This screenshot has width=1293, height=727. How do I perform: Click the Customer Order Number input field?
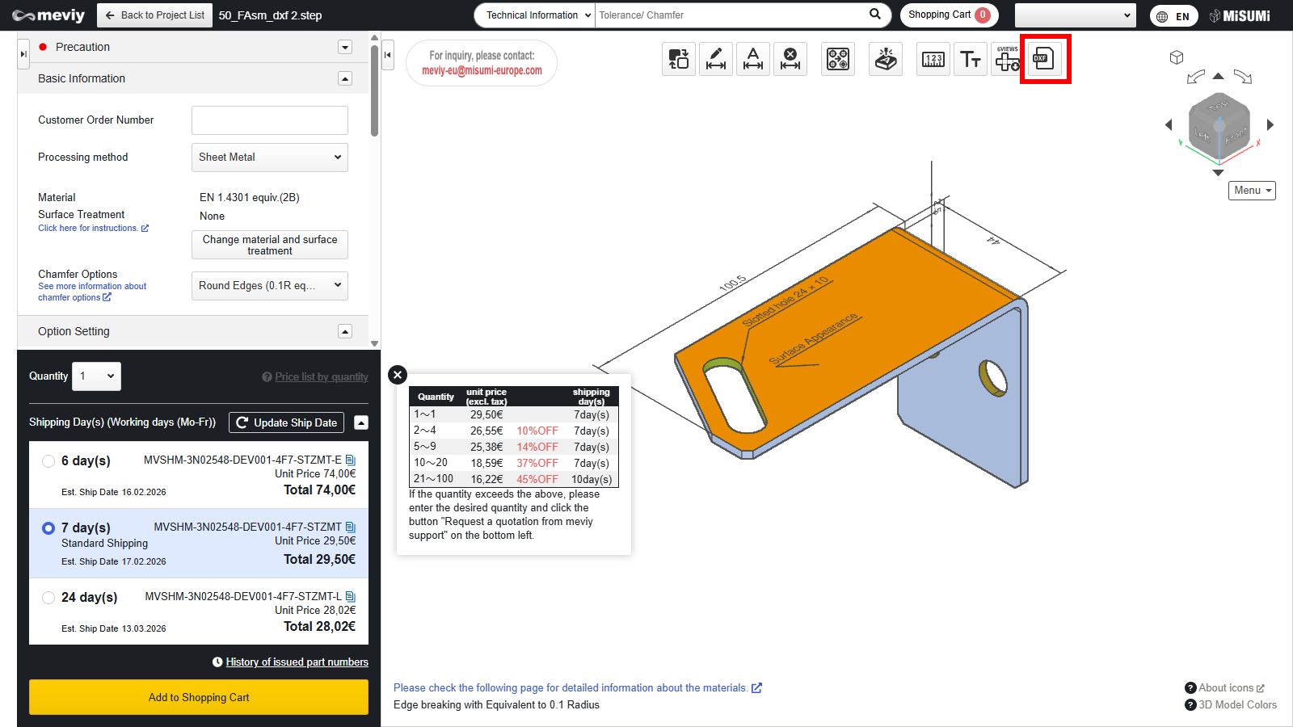pyautogui.click(x=269, y=120)
